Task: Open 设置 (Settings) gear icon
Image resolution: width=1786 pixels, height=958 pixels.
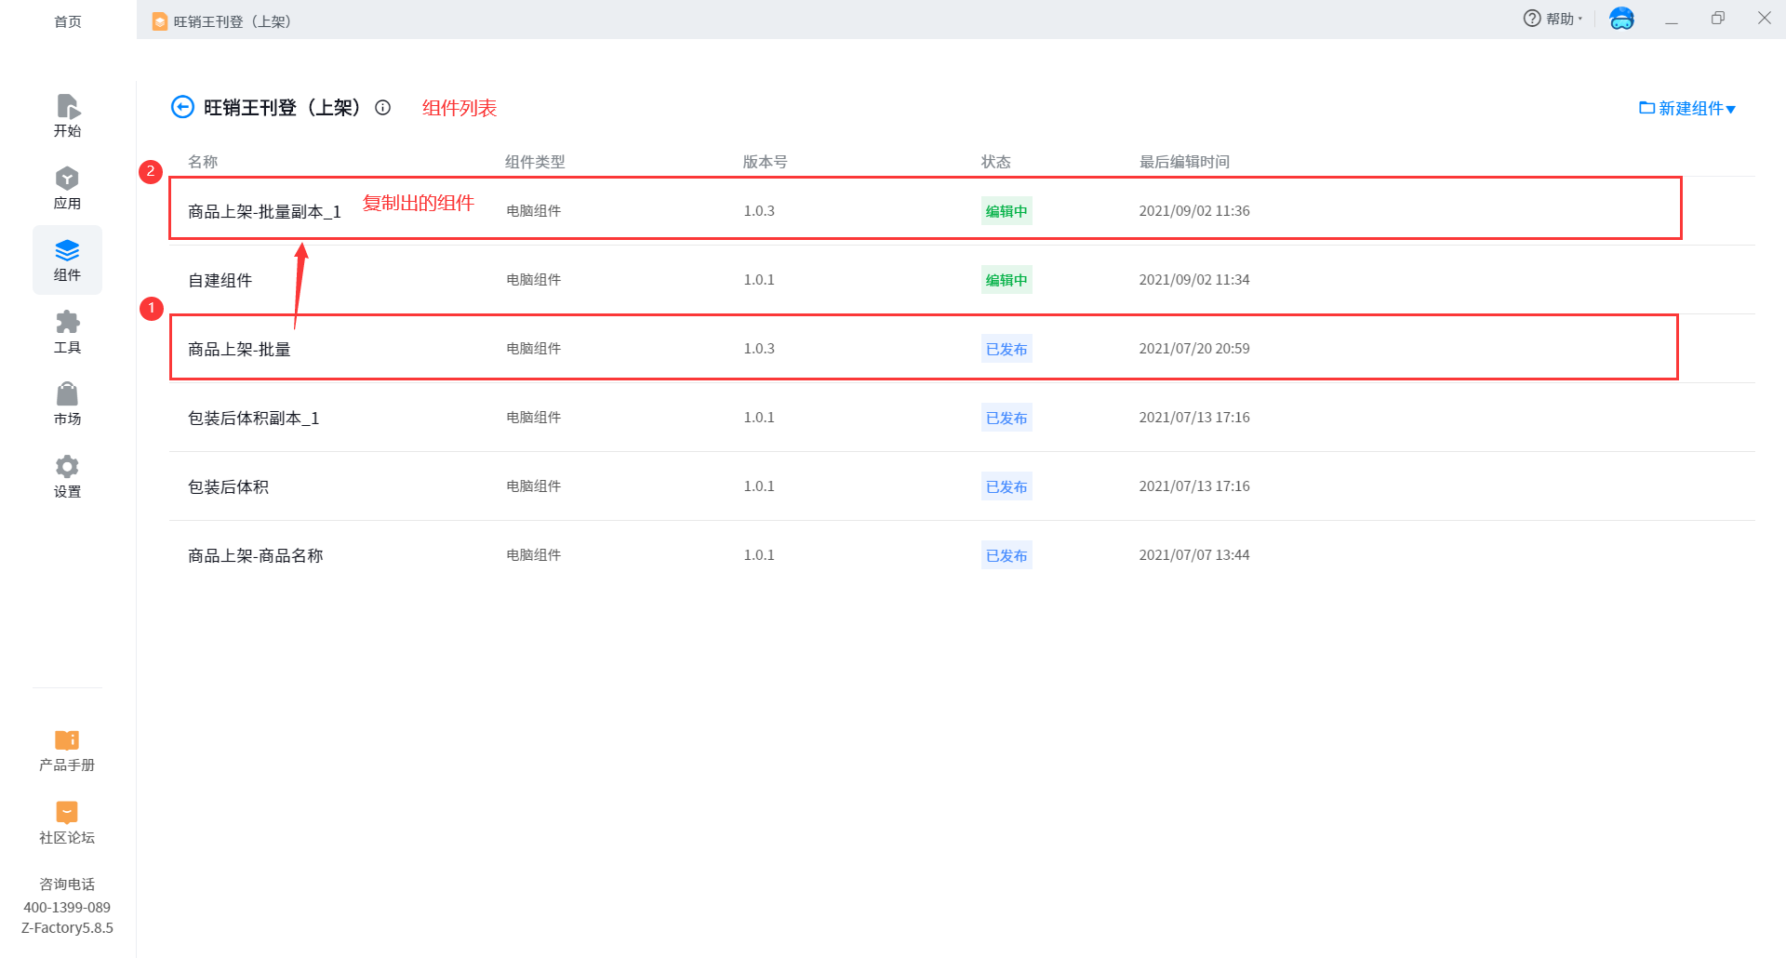Action: [67, 476]
